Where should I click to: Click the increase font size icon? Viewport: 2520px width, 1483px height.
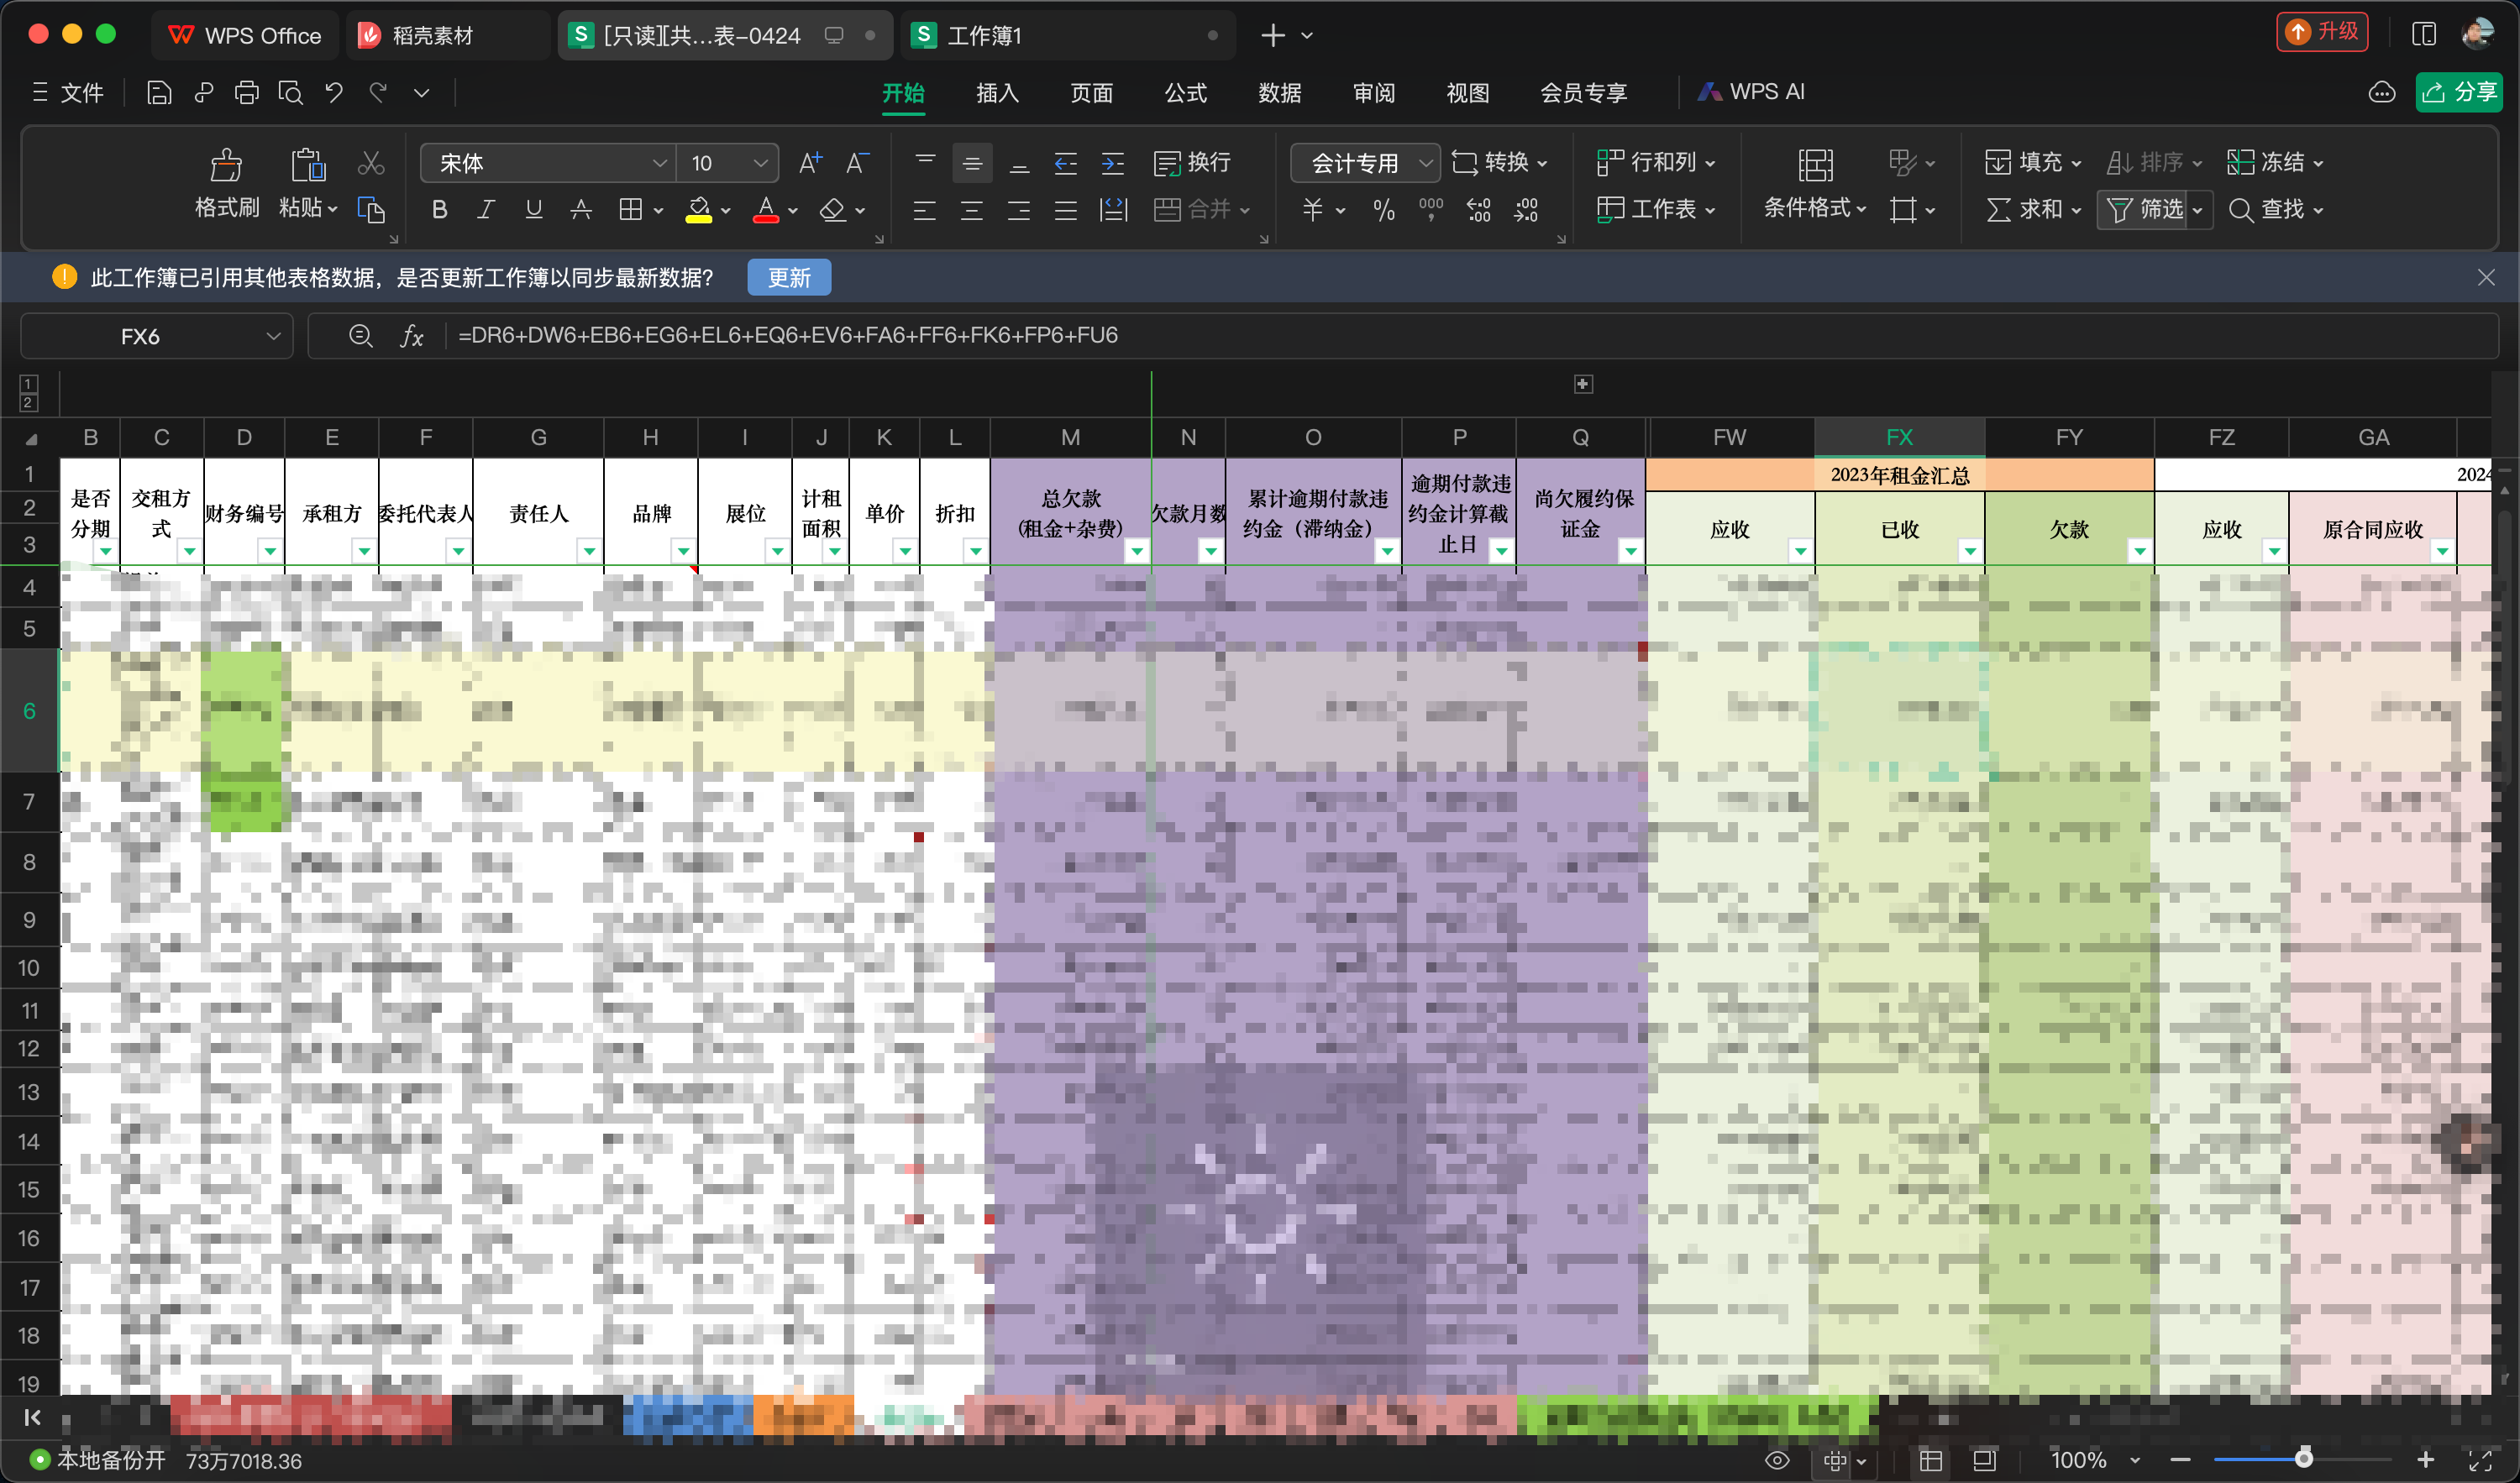click(810, 163)
